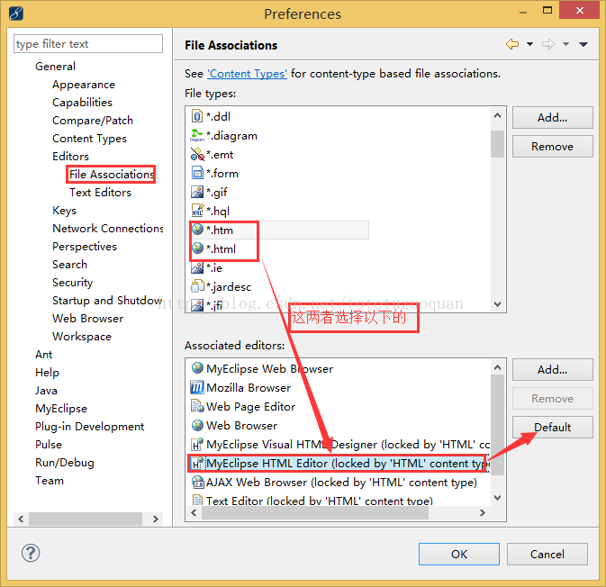Viewport: 606px width, 587px height.
Task: Click the *.ie image icon
Action: click(x=197, y=267)
